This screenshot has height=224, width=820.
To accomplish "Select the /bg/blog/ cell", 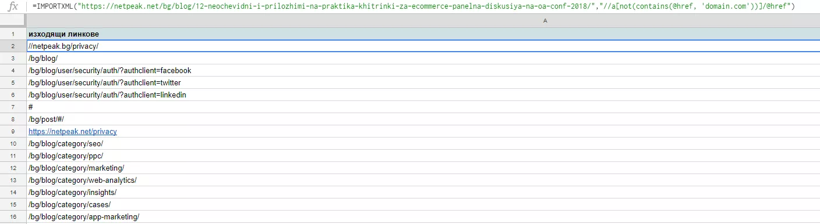I will pos(423,59).
